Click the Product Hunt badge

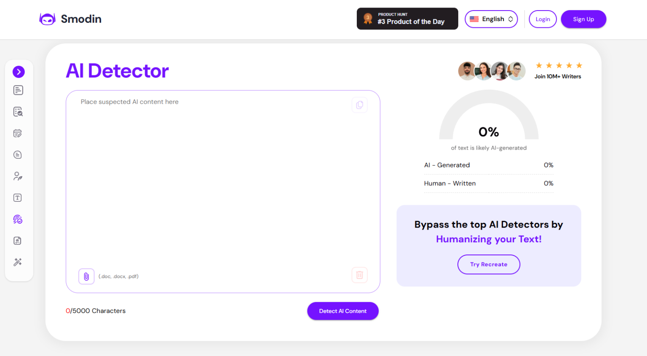point(407,19)
